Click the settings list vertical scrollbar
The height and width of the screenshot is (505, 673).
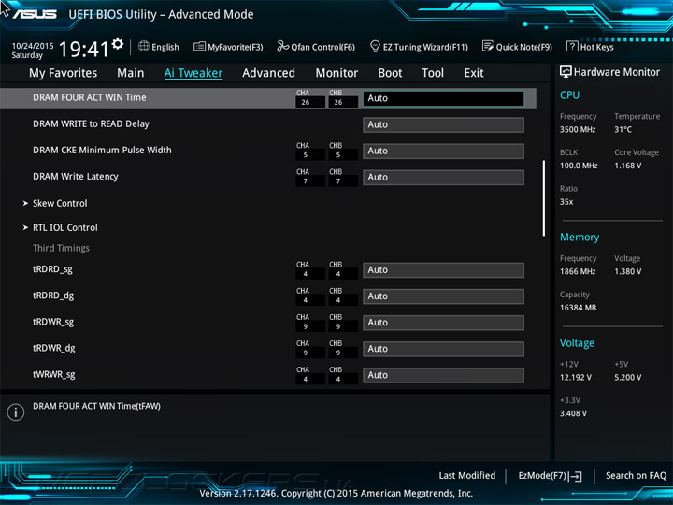tap(543, 197)
